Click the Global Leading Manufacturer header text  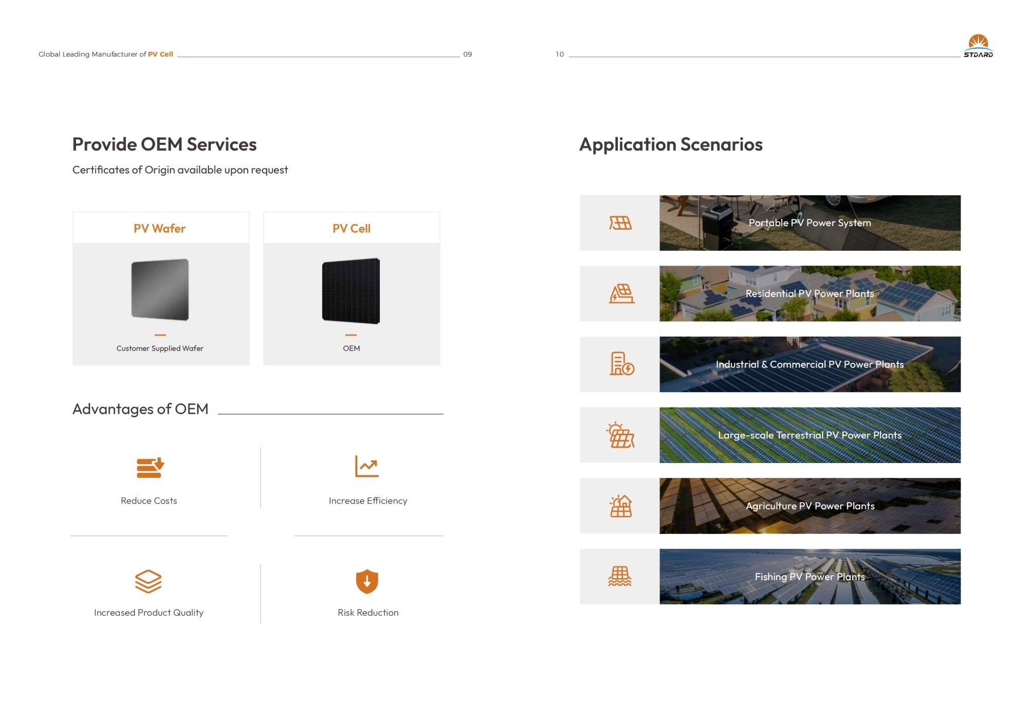coord(106,54)
